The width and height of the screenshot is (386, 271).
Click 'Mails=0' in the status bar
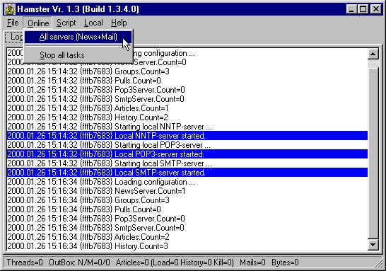(252, 263)
